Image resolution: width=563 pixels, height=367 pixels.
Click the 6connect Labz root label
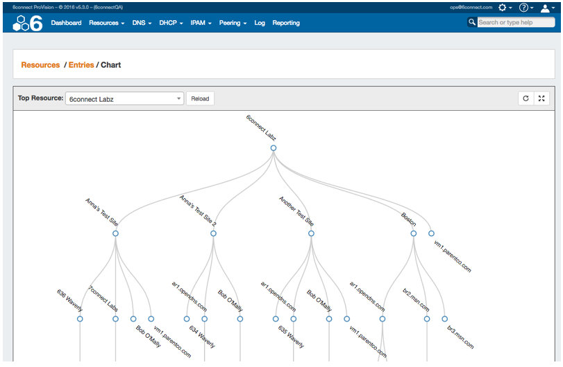(261, 128)
